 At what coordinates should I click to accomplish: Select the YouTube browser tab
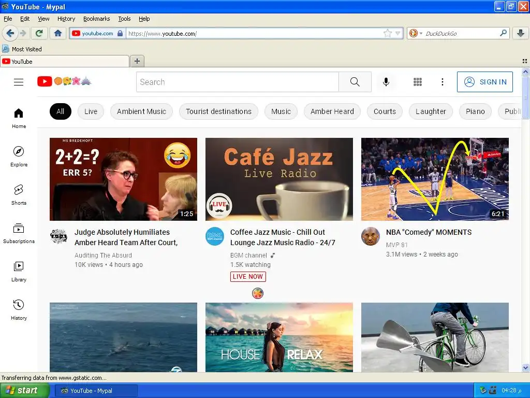pos(65,61)
